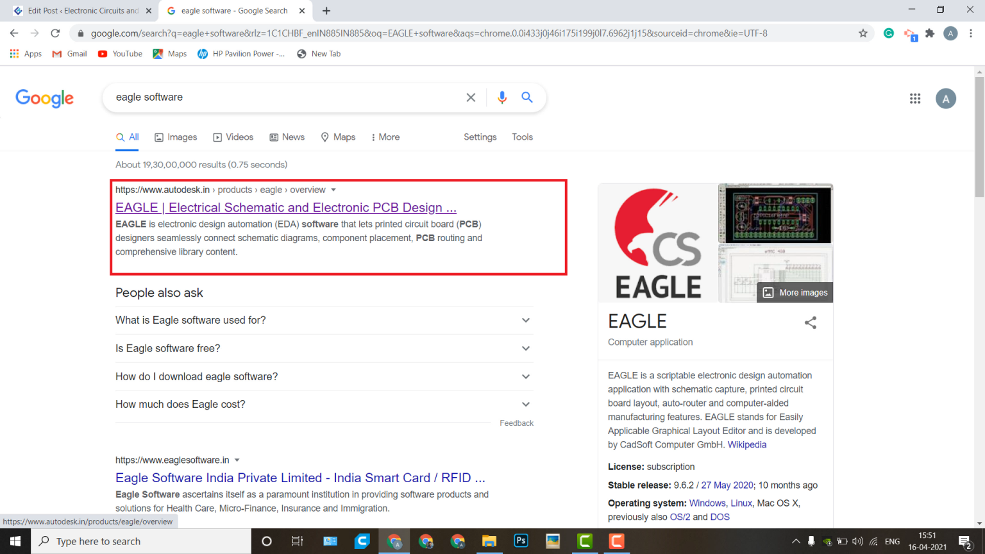Bookmark this page with star icon
Image resolution: width=985 pixels, height=554 pixels.
863,33
